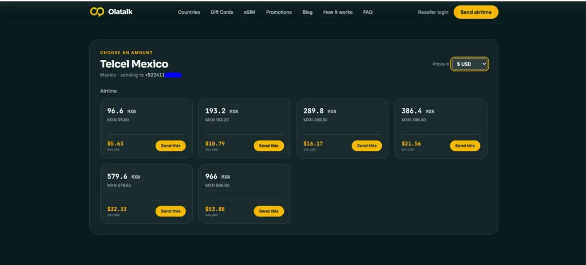Click the MXN 193.20 subtext
Screen dimensions: 586x265
(217, 120)
